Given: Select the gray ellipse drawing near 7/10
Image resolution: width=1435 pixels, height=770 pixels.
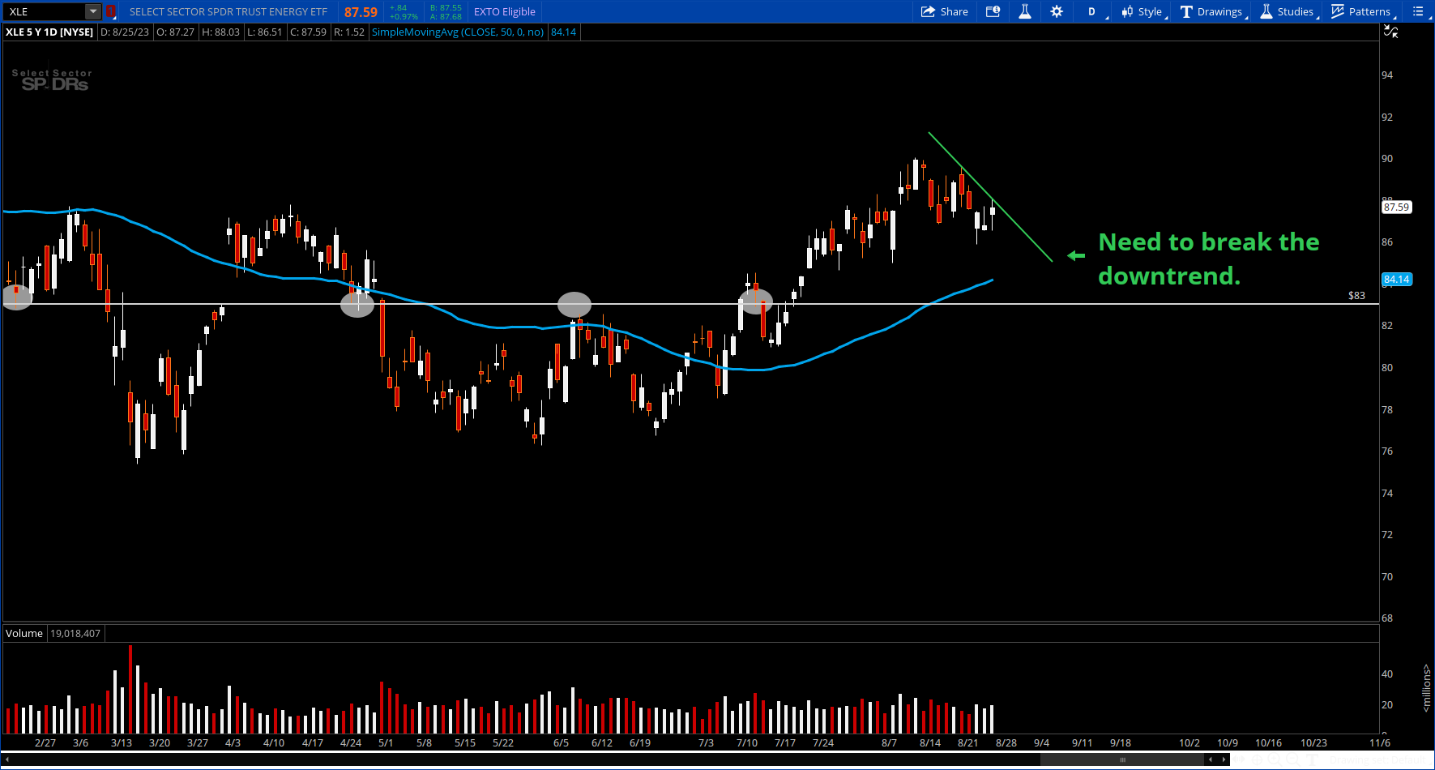Looking at the screenshot, I should click(756, 302).
